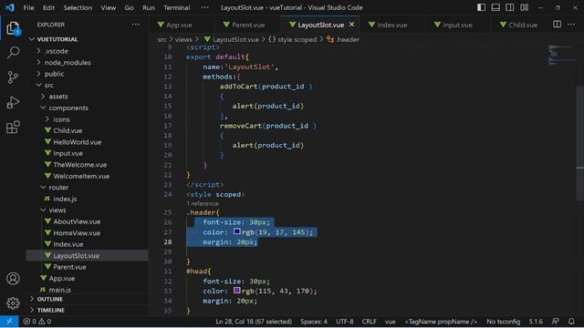Viewport: 584px width, 328px height.
Task: Collapse the VUETUTORIAL root folder
Action: tap(89, 39)
